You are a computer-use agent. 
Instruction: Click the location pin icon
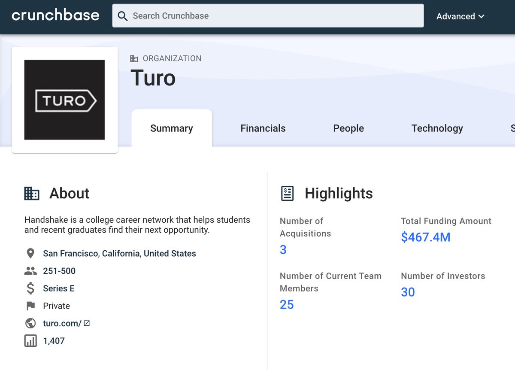click(30, 253)
